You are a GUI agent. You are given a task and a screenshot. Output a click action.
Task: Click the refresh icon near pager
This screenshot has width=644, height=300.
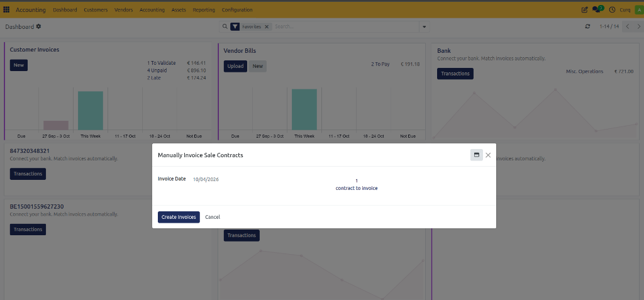point(588,26)
